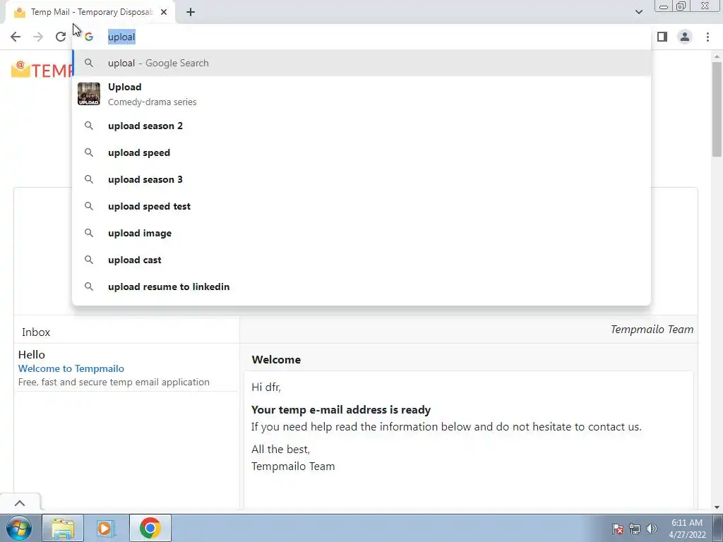Select the 'upload cast' suggestion
The image size is (723, 542).
(361, 260)
